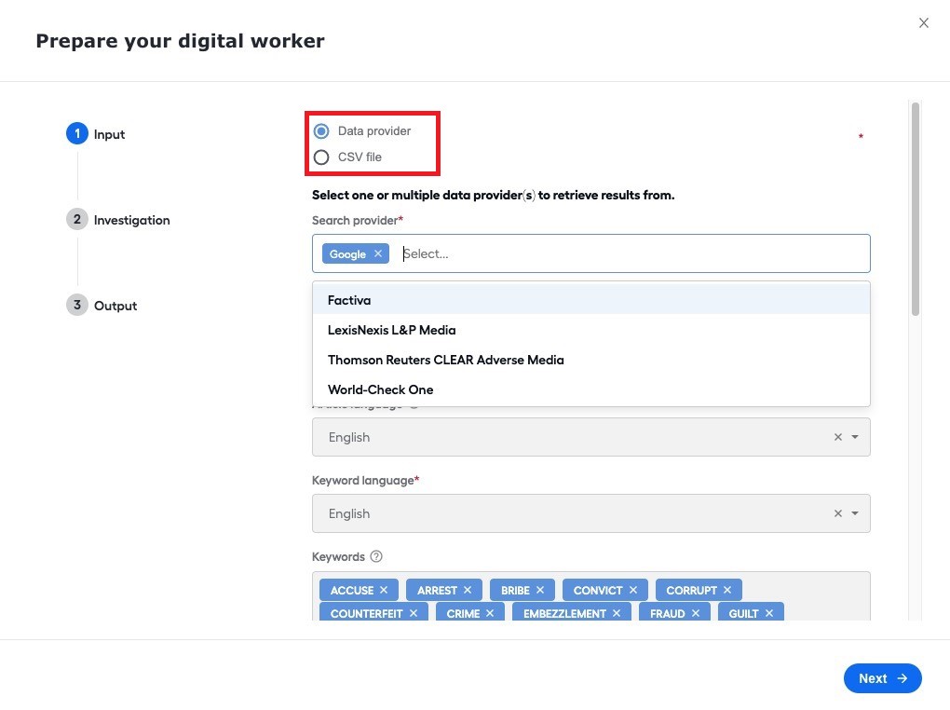Go to step 1 Input
Viewport: 950px width, 710px height.
[95, 134]
